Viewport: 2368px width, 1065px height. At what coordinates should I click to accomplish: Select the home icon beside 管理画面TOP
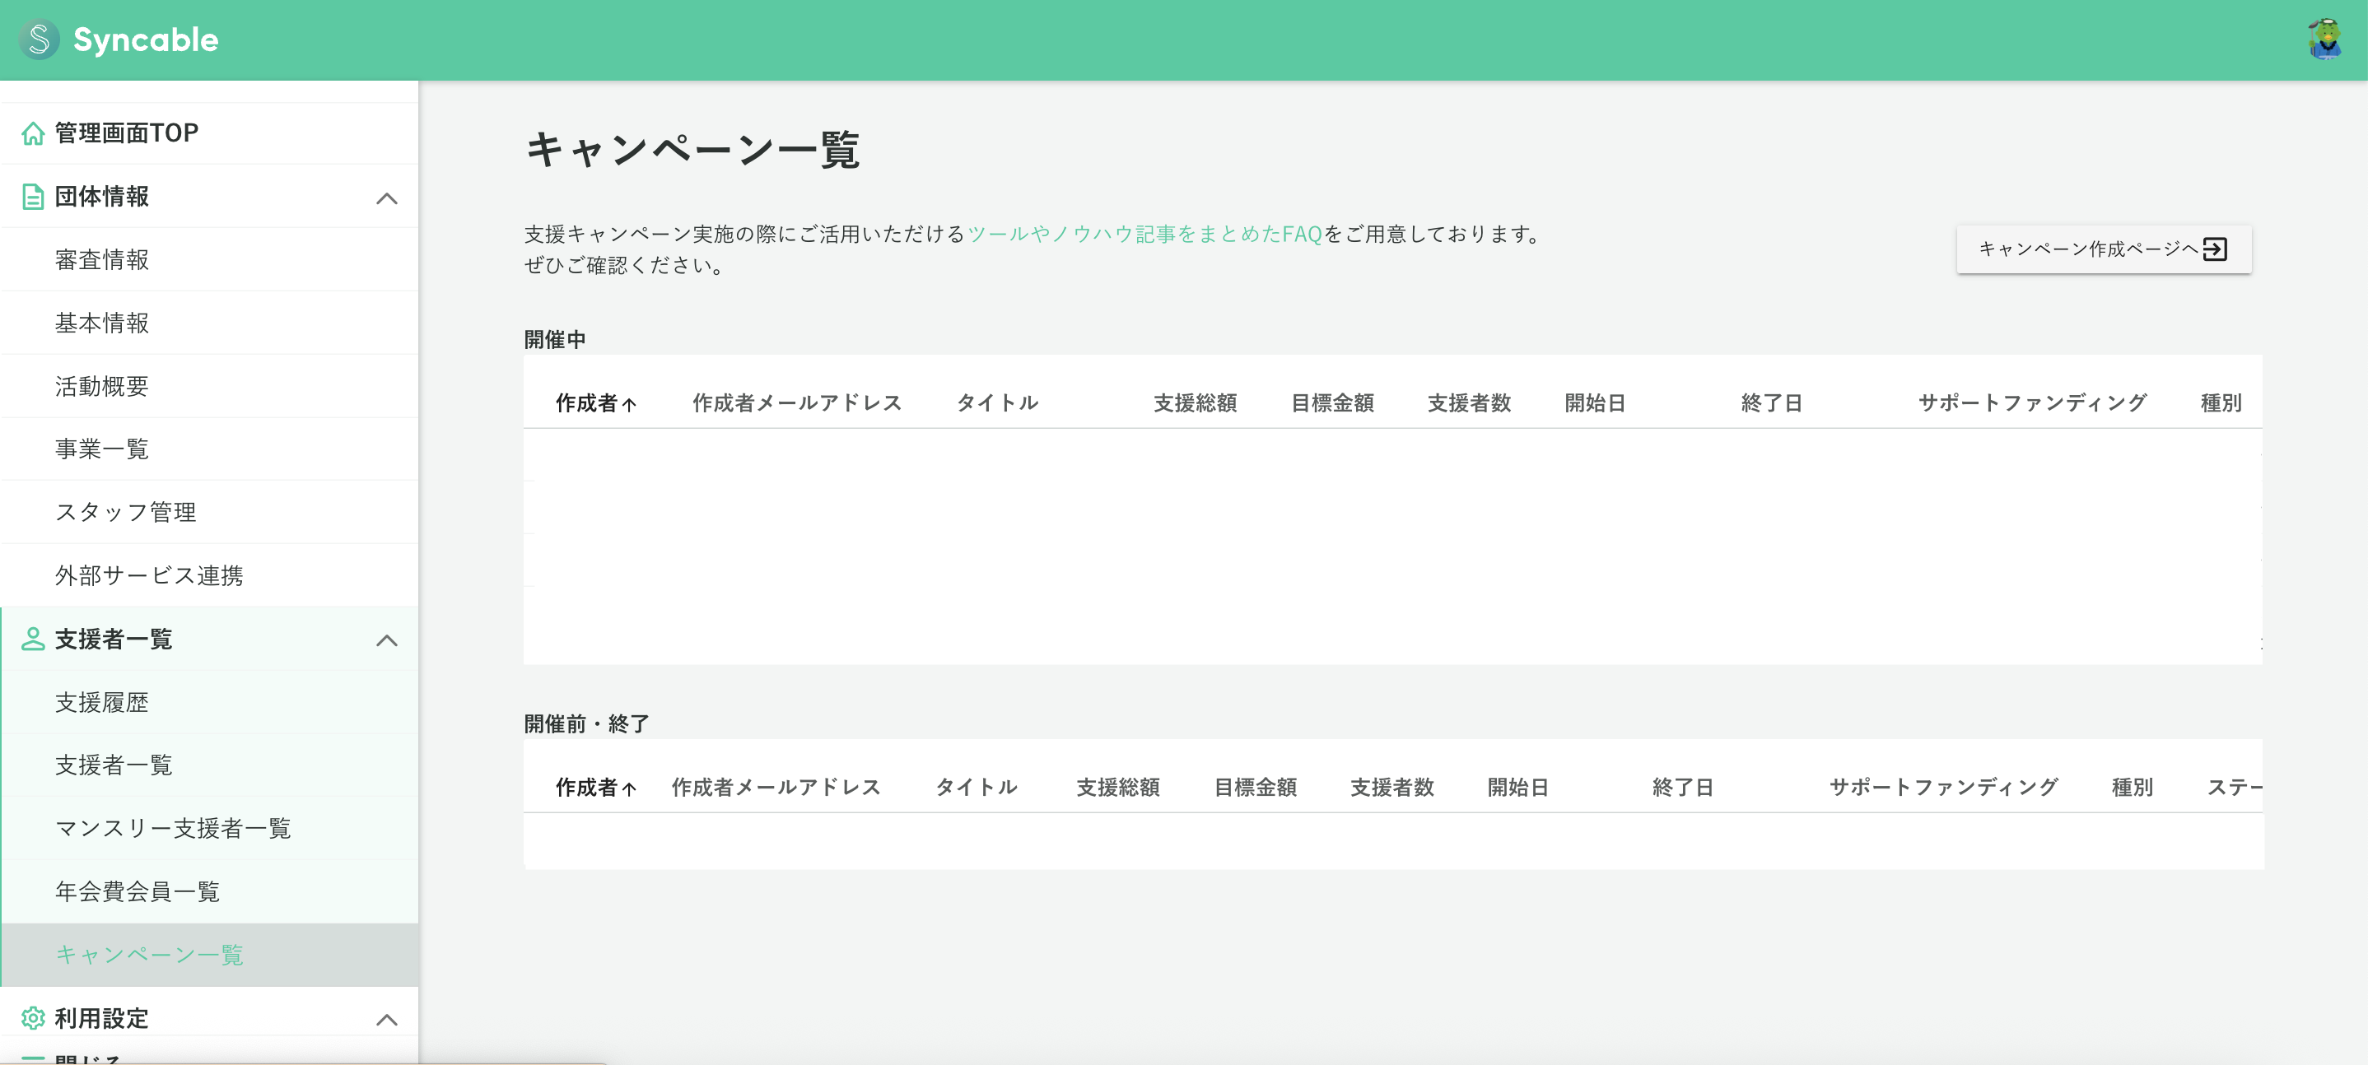click(x=32, y=133)
